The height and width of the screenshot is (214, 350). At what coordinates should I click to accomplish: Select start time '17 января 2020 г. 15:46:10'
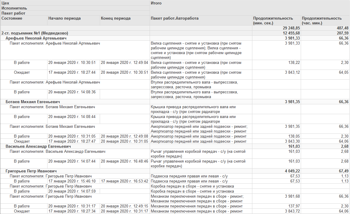click(72, 181)
